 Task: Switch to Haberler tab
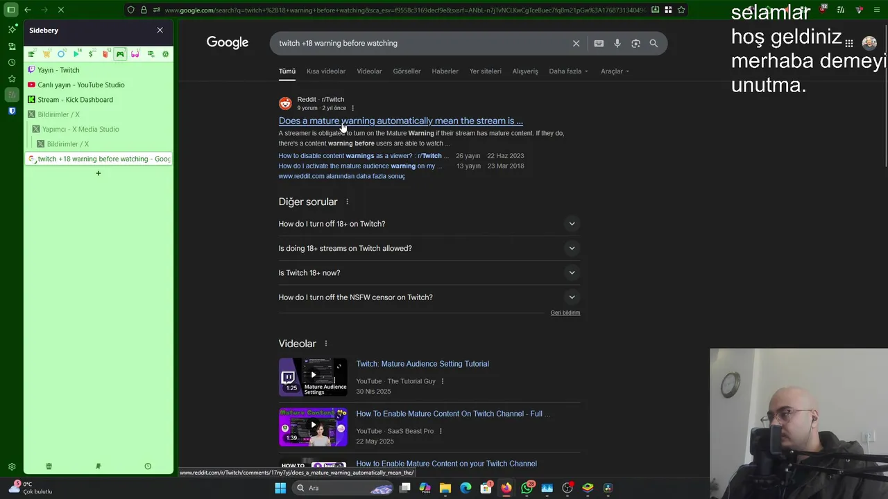point(445,71)
